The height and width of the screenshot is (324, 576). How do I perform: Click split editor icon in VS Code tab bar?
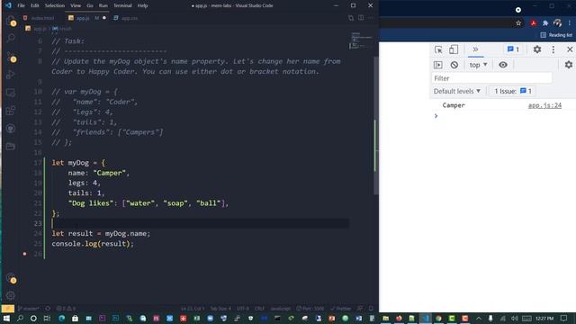[361, 18]
